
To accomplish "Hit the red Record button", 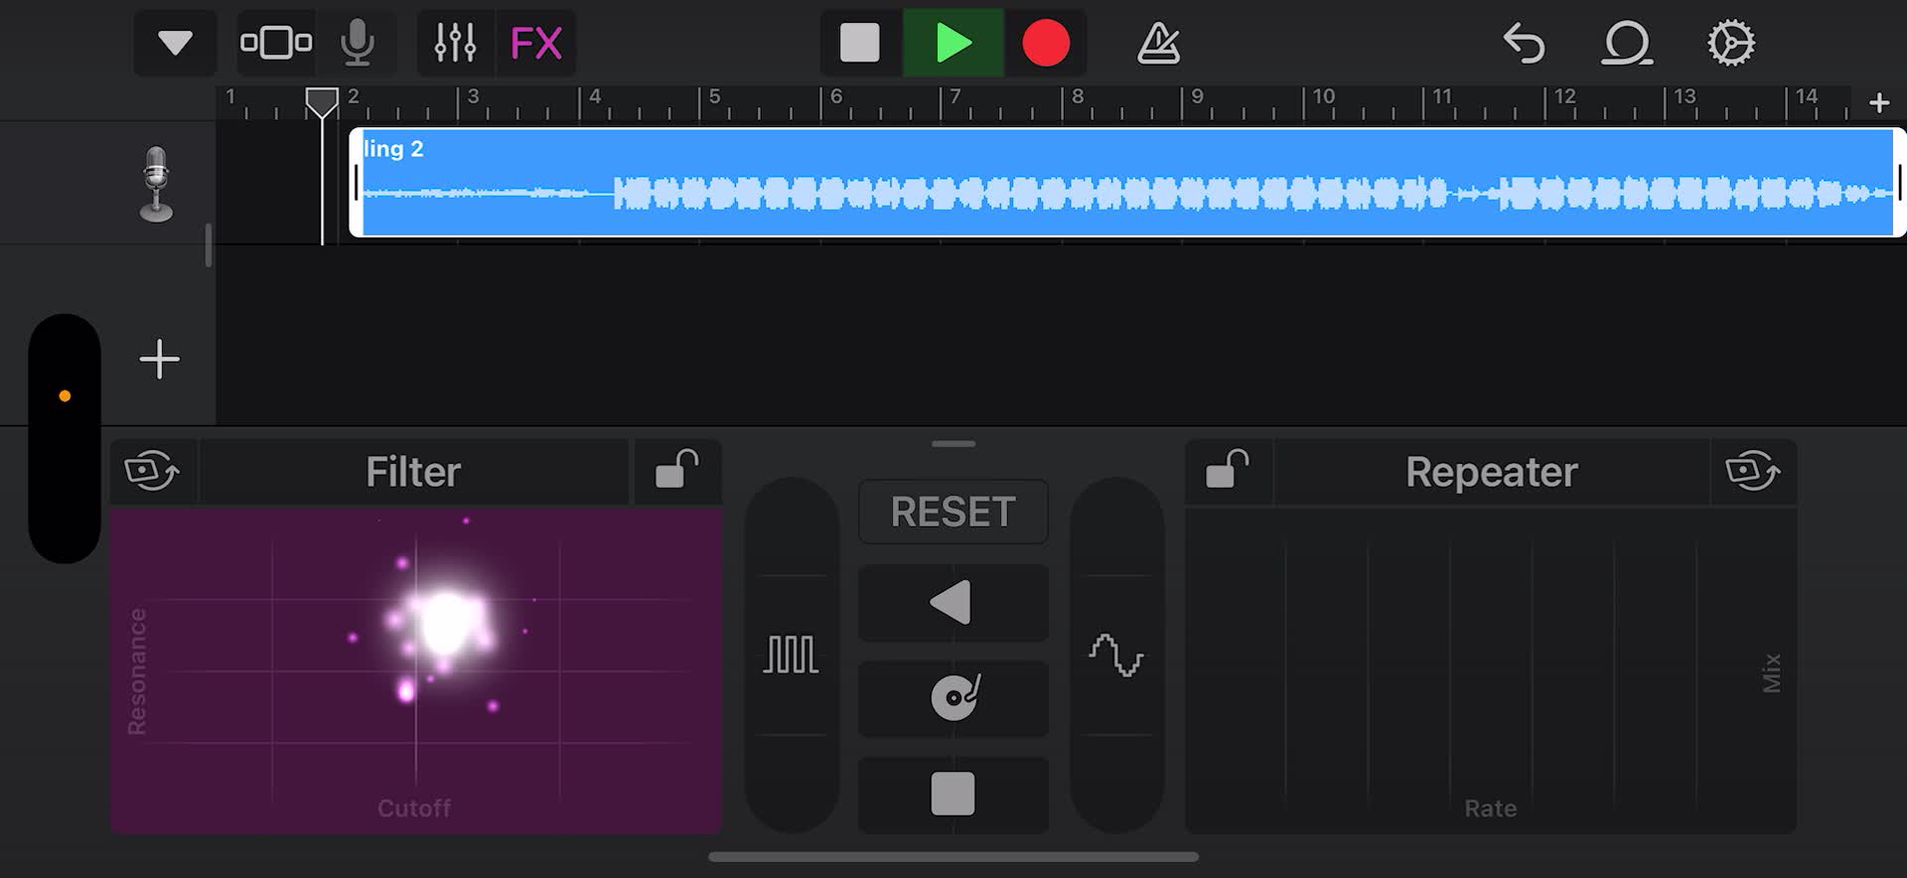I will tap(1046, 43).
